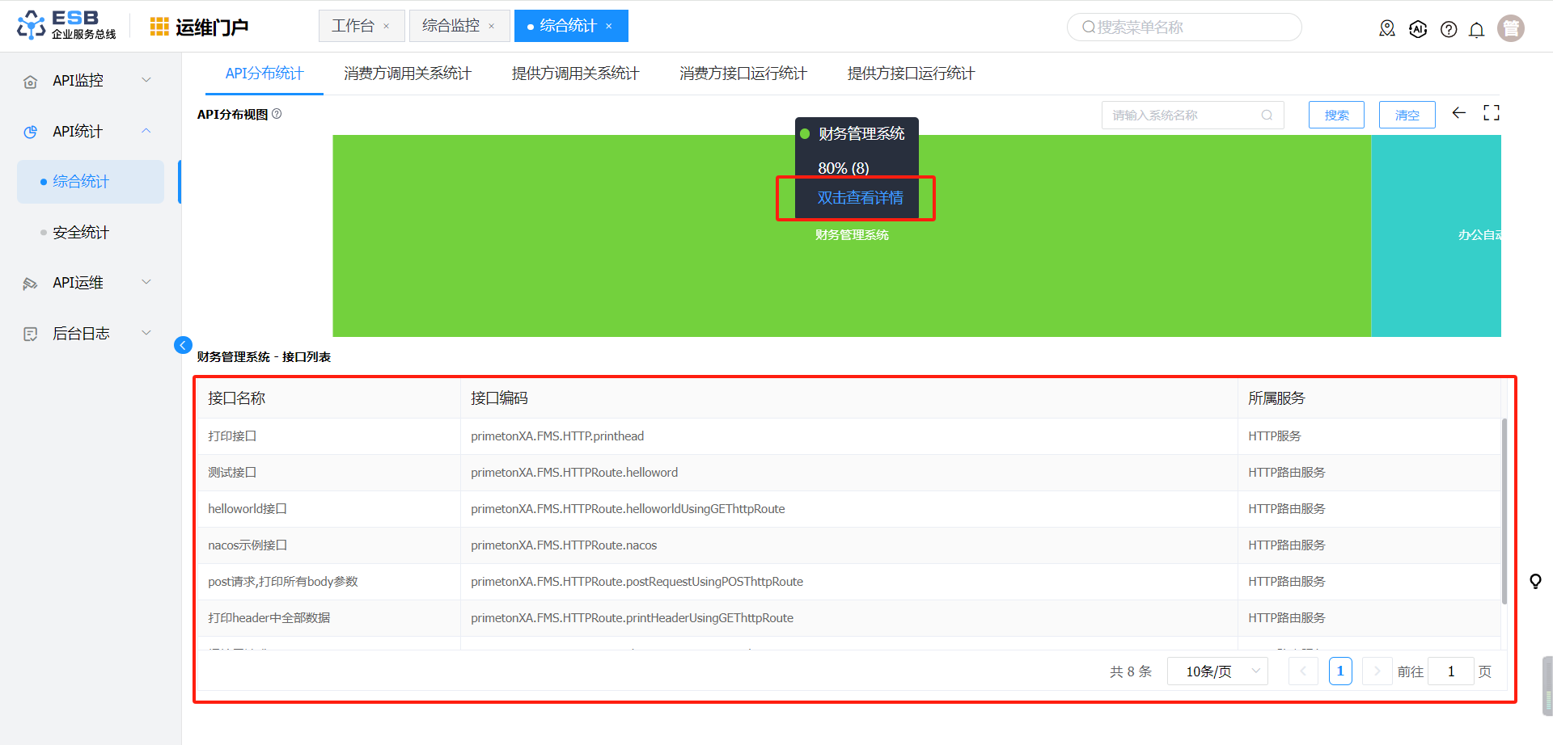Viewport: 1553px width, 745px height.
Task: Open the 10条/页 page size dropdown
Action: (1217, 671)
